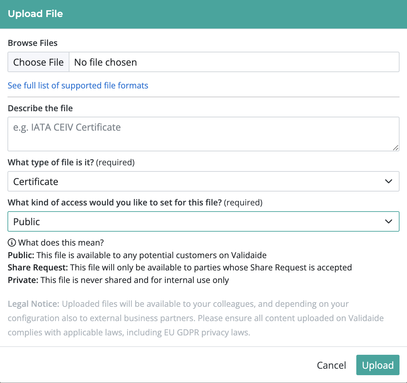The height and width of the screenshot is (383, 407).
Task: Click the Browse Files label
Action: coord(33,43)
